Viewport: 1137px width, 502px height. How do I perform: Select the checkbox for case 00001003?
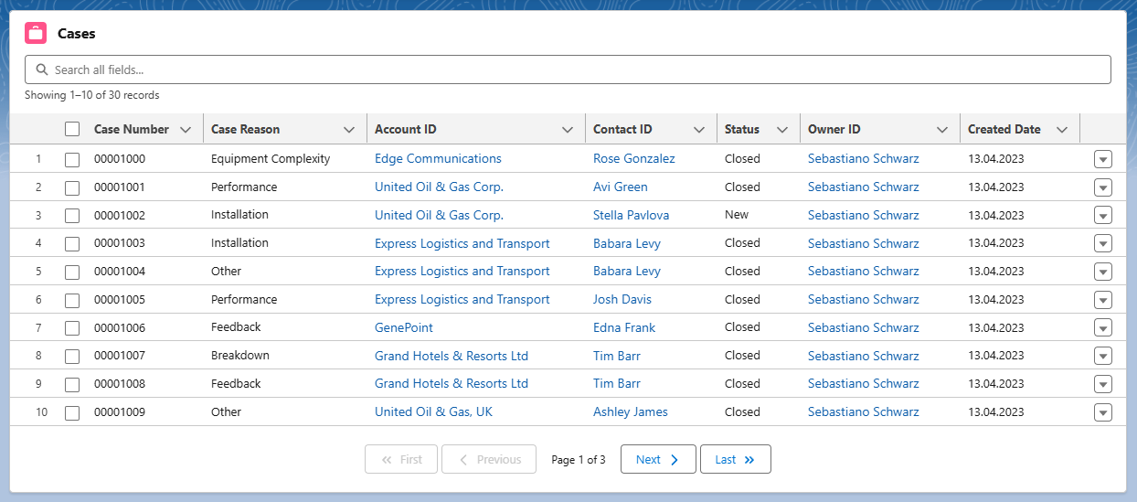click(x=72, y=244)
